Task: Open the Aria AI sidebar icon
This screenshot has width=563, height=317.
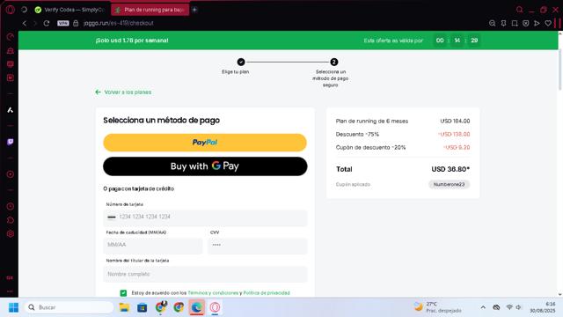Action: pyautogui.click(x=10, y=110)
